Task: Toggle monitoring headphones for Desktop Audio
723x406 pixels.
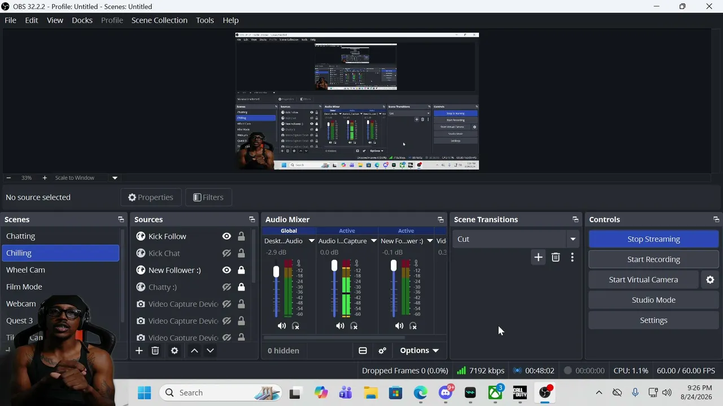Action: 295,326
